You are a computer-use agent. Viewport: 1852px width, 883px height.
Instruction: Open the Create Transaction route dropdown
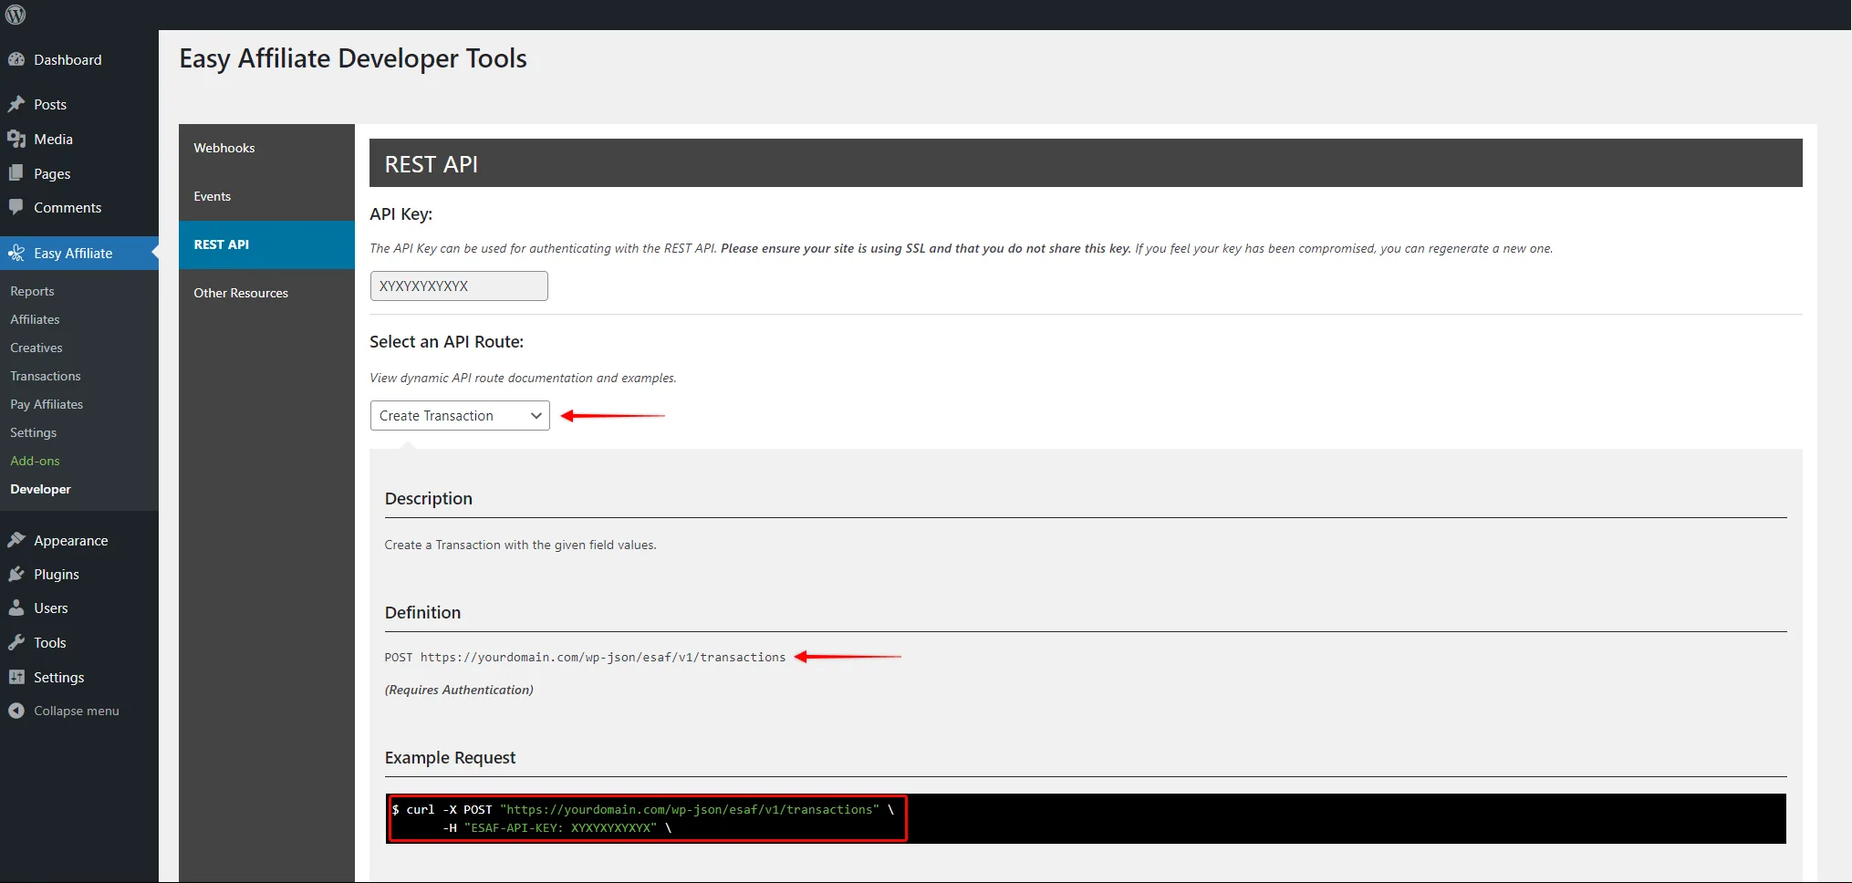coord(460,415)
